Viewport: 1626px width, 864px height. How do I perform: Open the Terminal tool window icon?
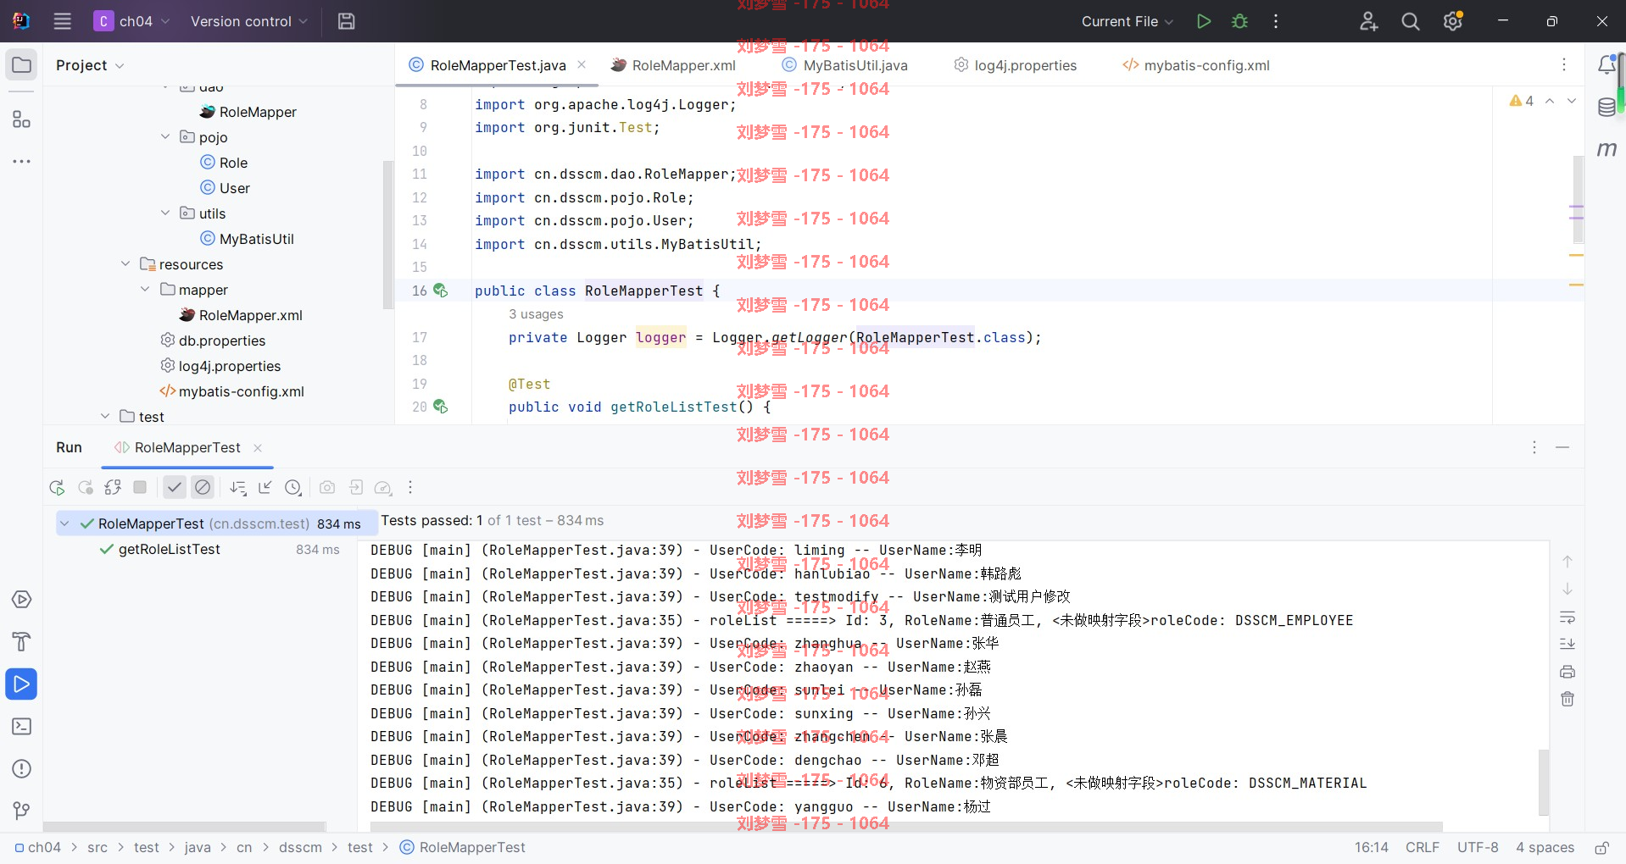click(x=22, y=727)
